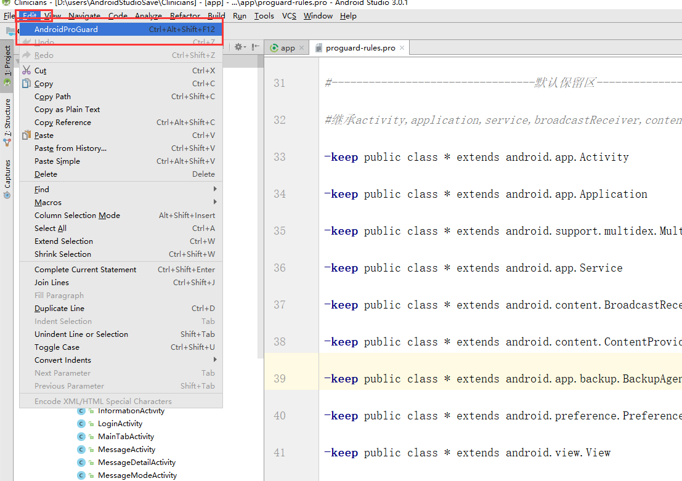Viewport: 682px width, 481px height.
Task: Choose Join Lines menu item
Action: click(121, 283)
